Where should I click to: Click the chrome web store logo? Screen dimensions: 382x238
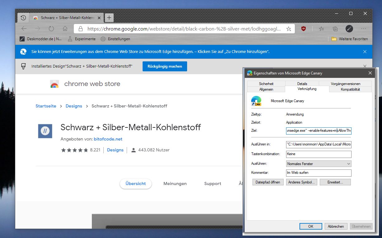tap(85, 84)
